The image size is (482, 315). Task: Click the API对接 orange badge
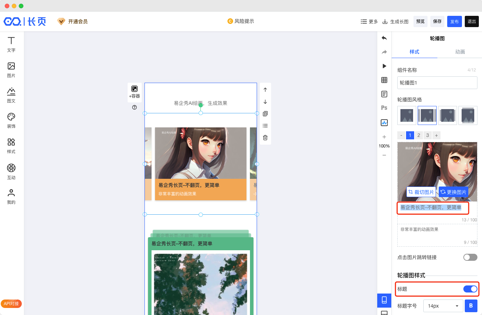point(11,304)
